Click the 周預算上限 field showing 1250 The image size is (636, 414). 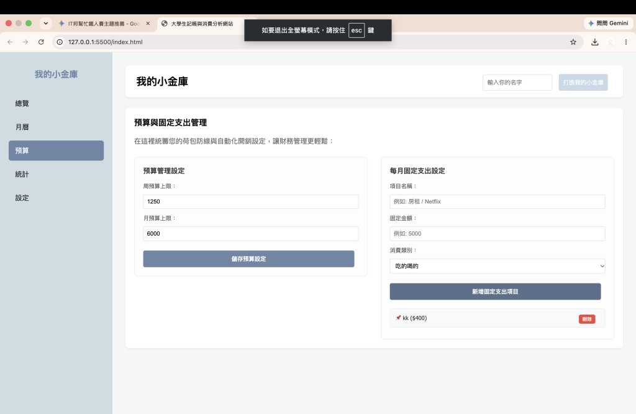pyautogui.click(x=251, y=202)
